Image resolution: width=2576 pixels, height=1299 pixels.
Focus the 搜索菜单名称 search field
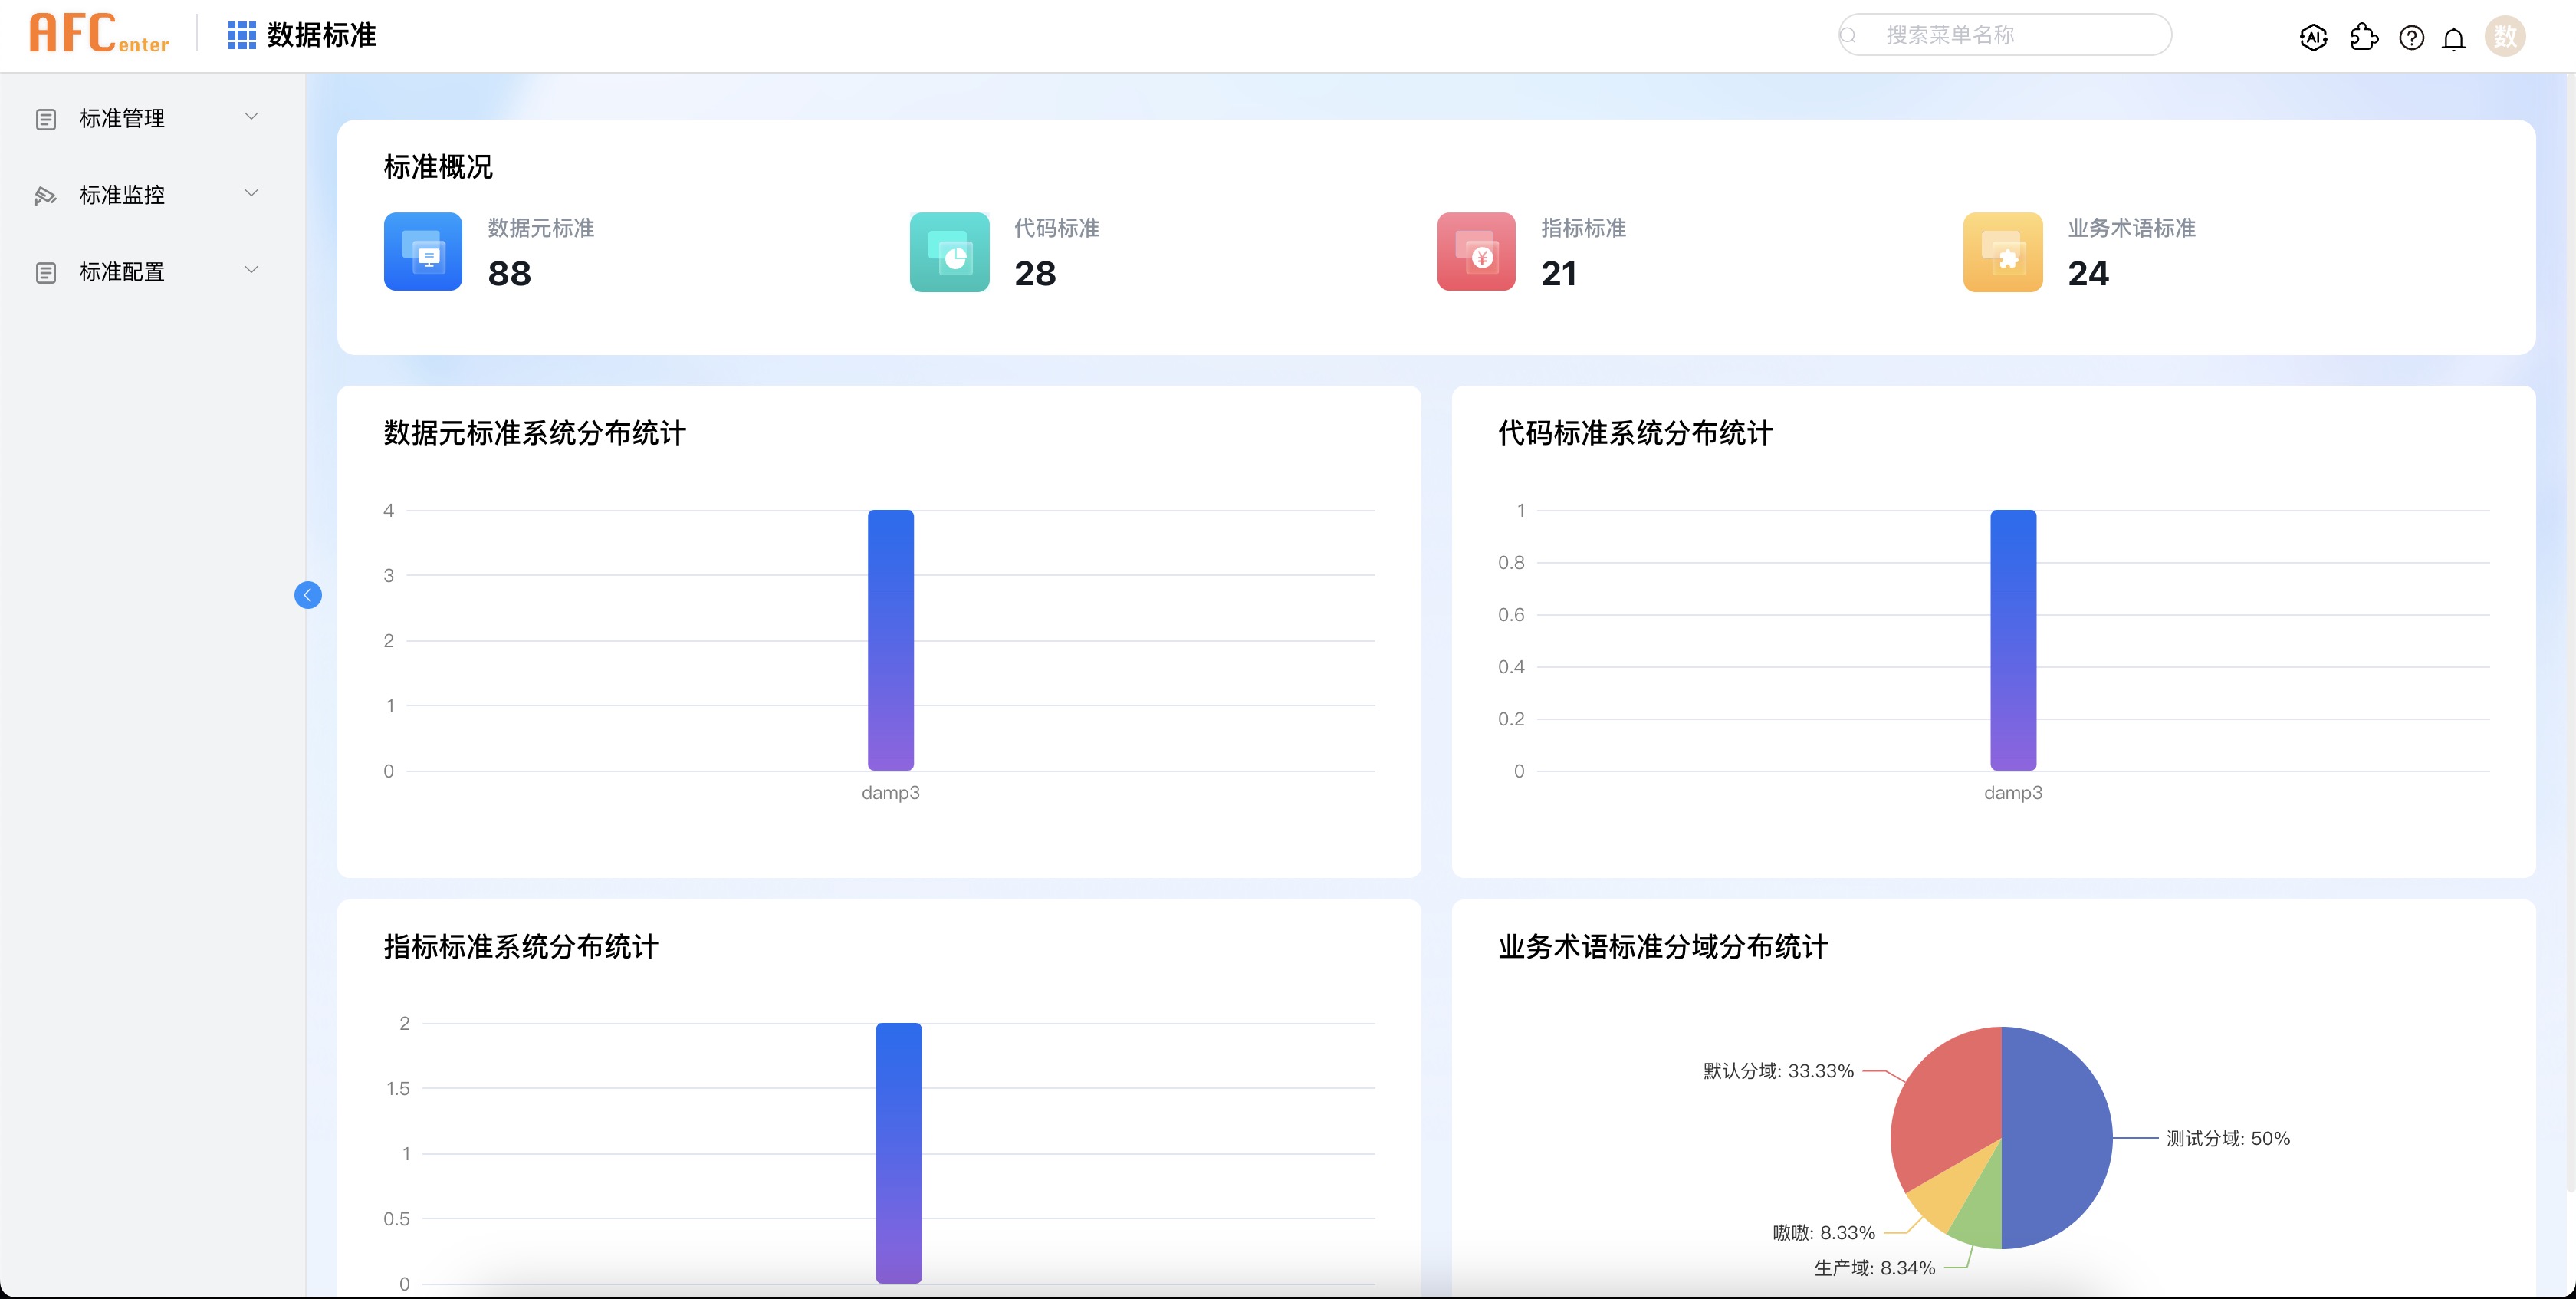click(2005, 35)
